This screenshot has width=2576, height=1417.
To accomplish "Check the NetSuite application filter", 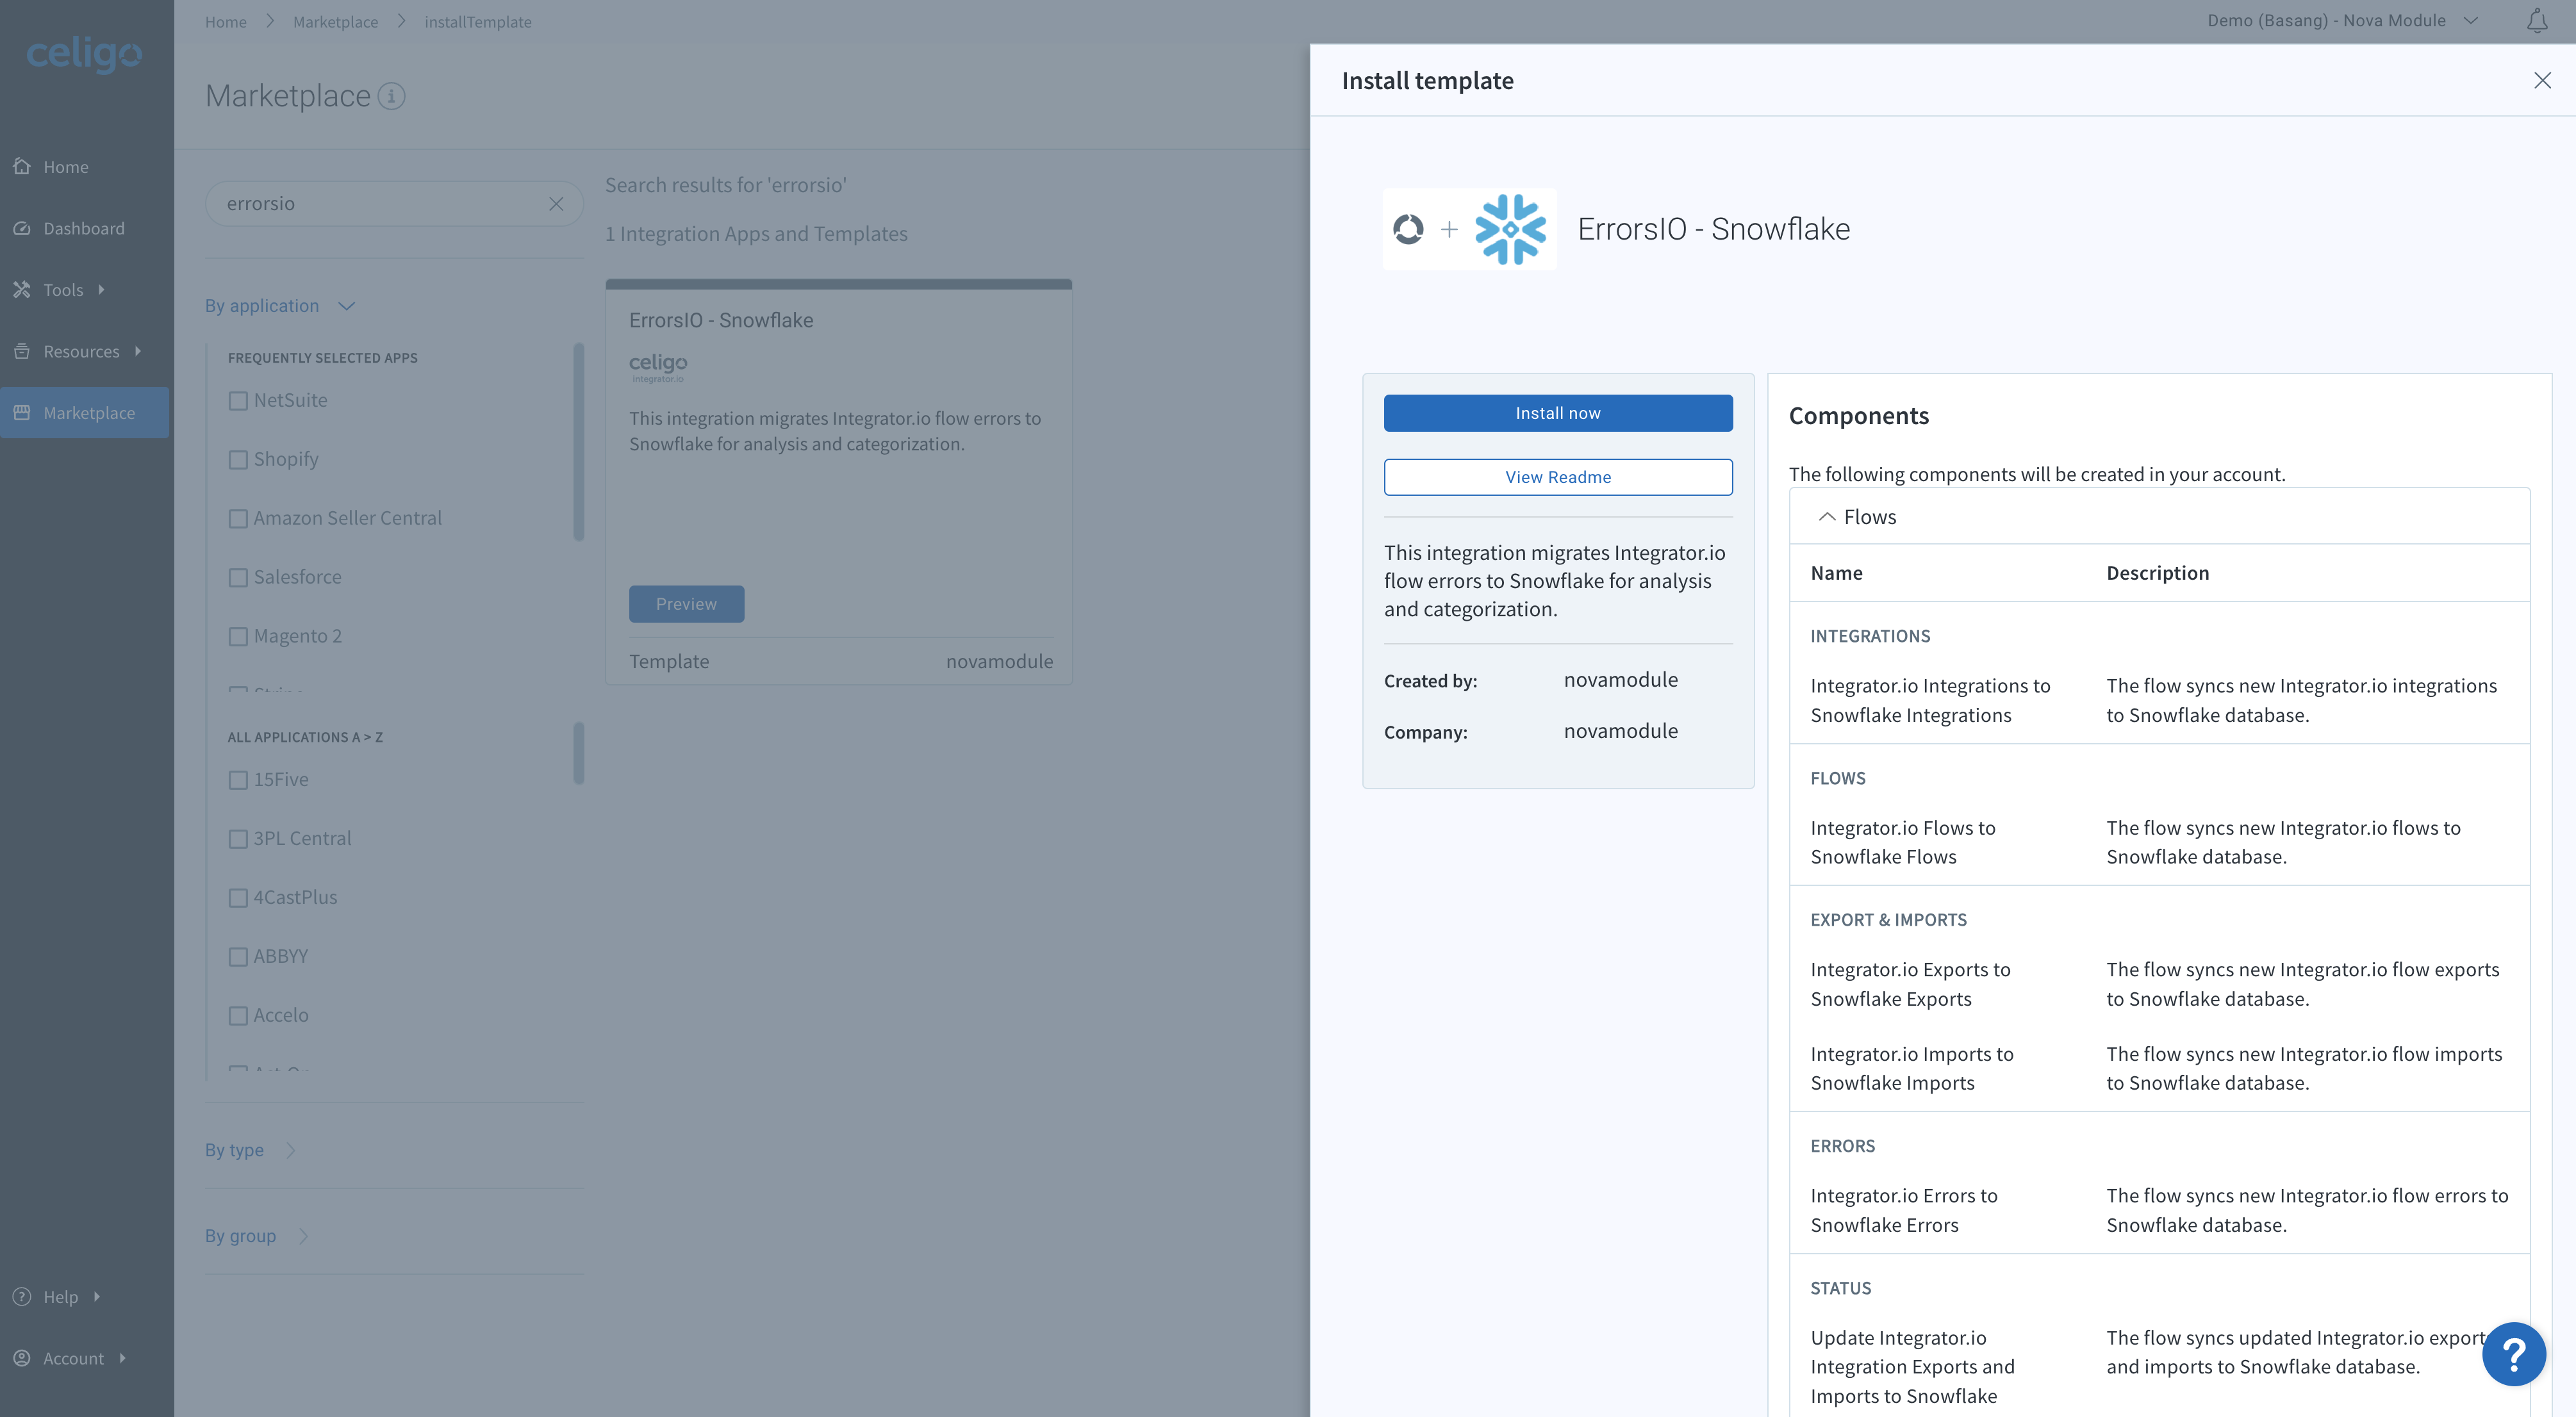I will click(x=238, y=400).
